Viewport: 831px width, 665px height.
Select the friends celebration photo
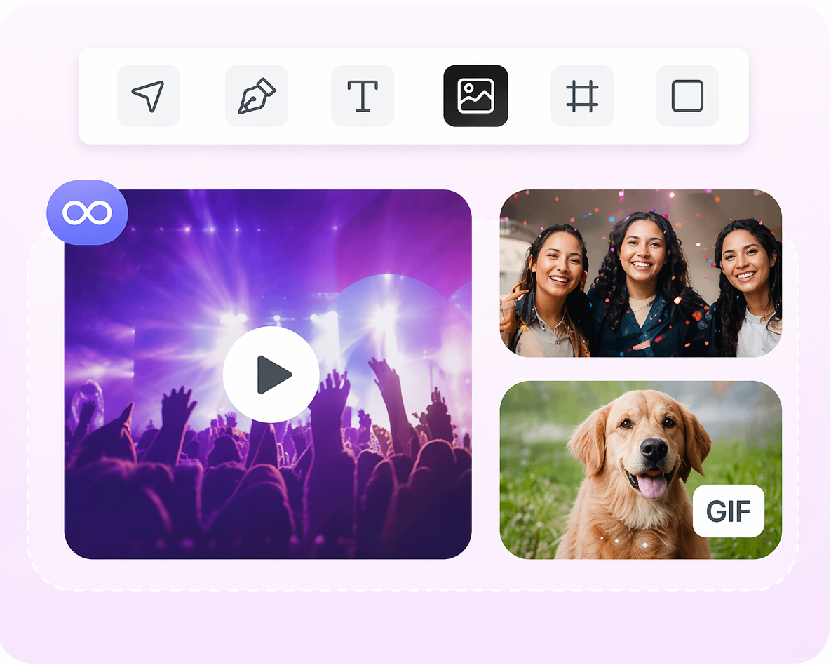tap(640, 272)
